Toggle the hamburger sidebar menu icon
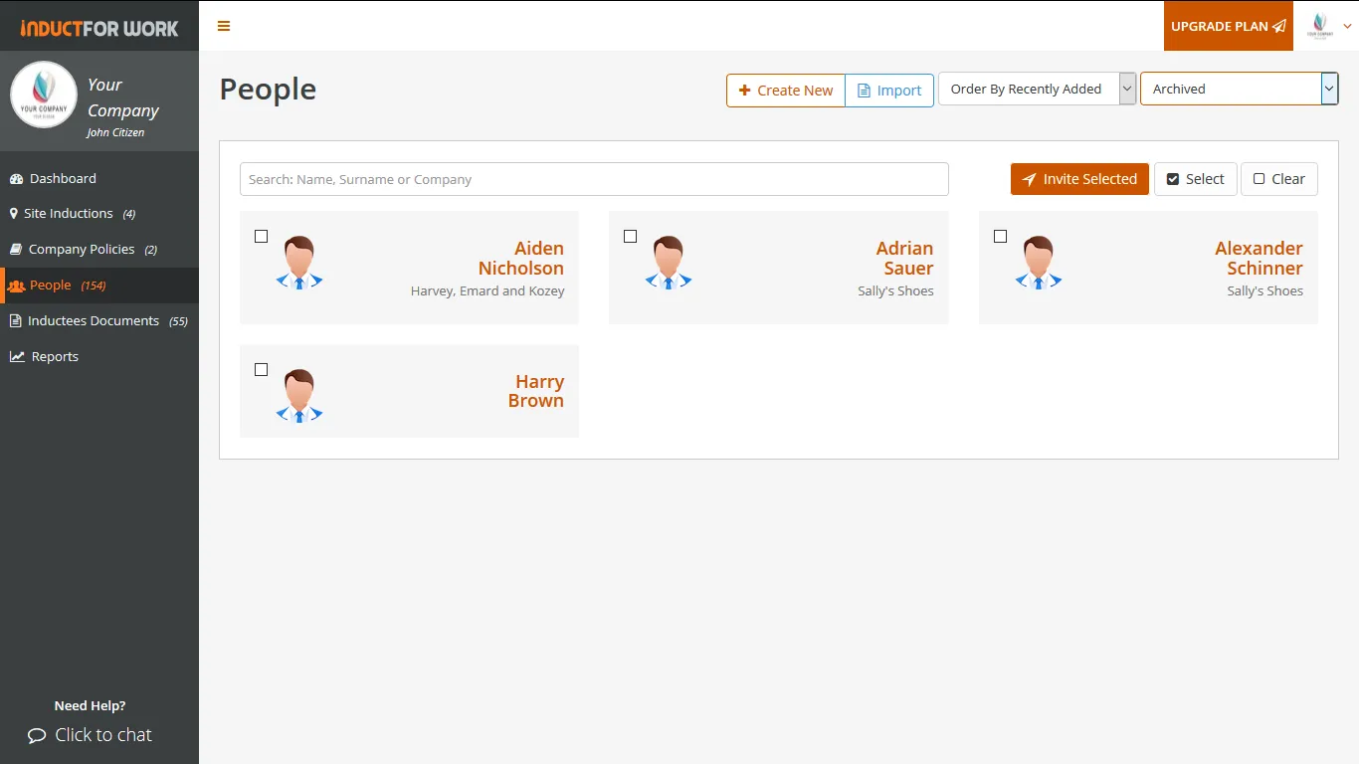The width and height of the screenshot is (1359, 764). (x=224, y=26)
